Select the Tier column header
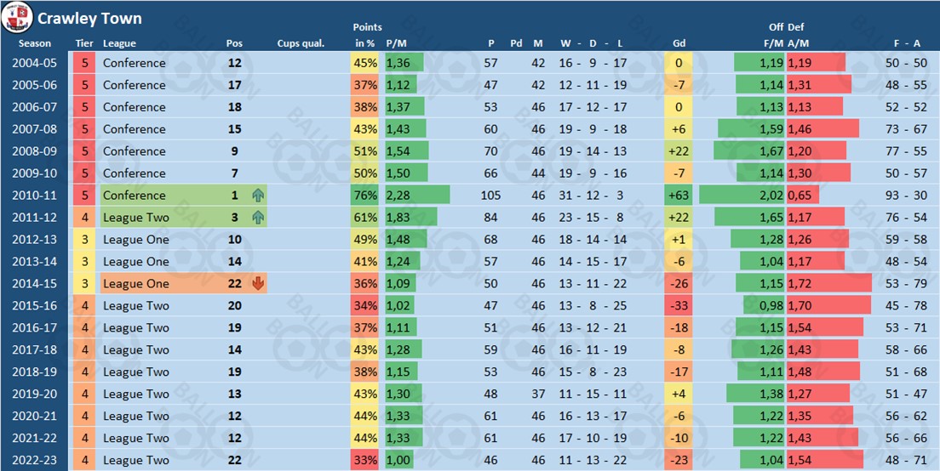The height and width of the screenshot is (471, 940). 84,43
